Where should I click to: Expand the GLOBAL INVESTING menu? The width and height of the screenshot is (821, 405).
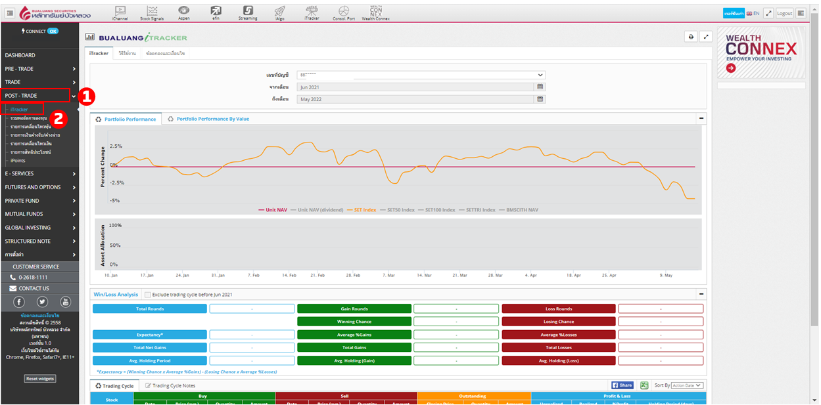39,228
